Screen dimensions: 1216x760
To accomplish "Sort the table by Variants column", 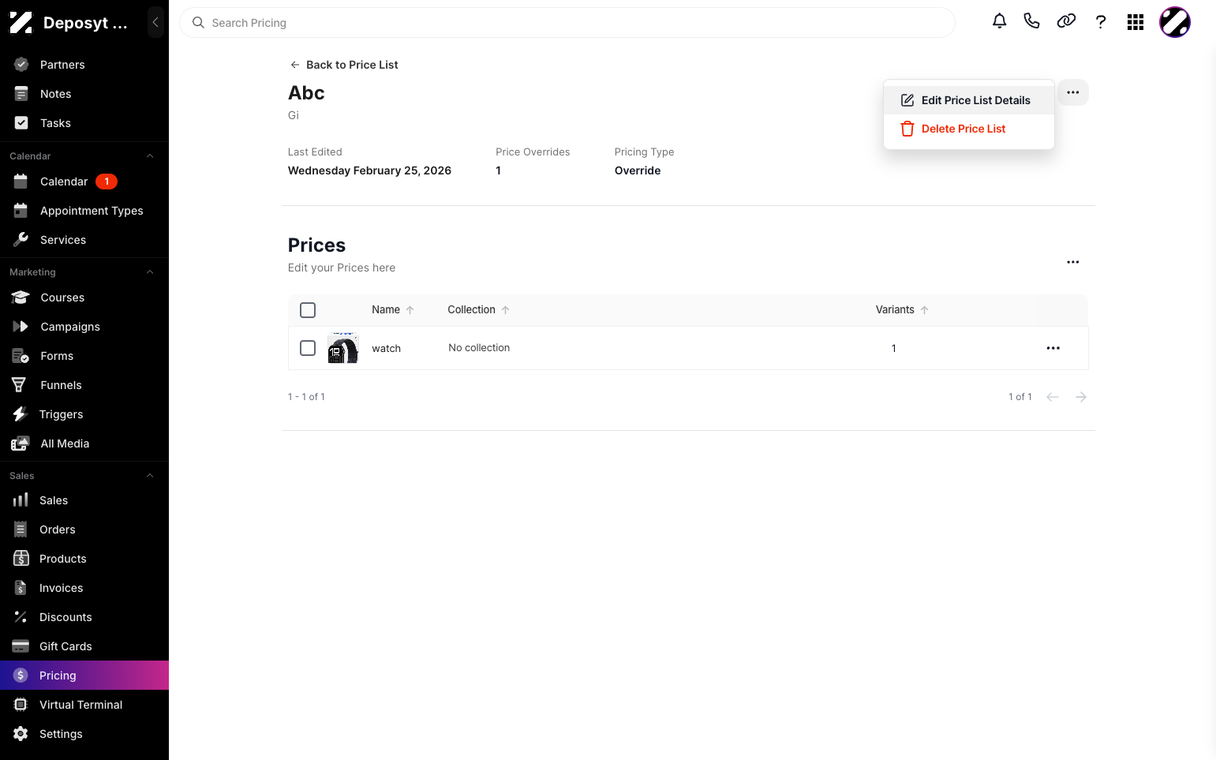I will [902, 310].
